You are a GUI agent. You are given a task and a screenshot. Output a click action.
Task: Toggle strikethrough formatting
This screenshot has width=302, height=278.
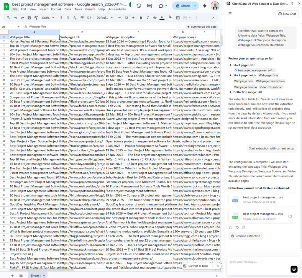point(155,18)
